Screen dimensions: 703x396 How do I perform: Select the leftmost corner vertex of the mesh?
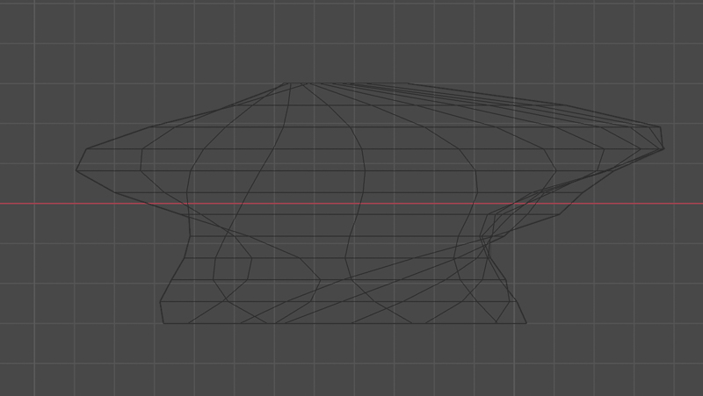(76, 169)
